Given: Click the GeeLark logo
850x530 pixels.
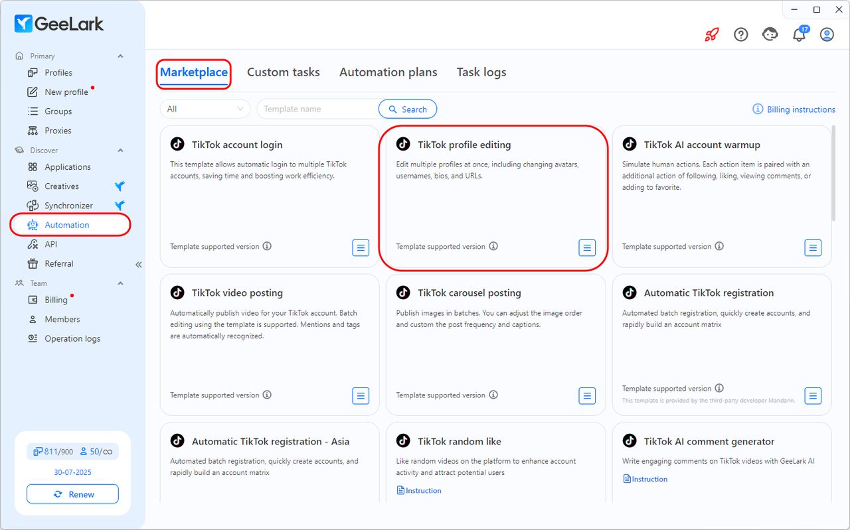Looking at the screenshot, I should [59, 24].
